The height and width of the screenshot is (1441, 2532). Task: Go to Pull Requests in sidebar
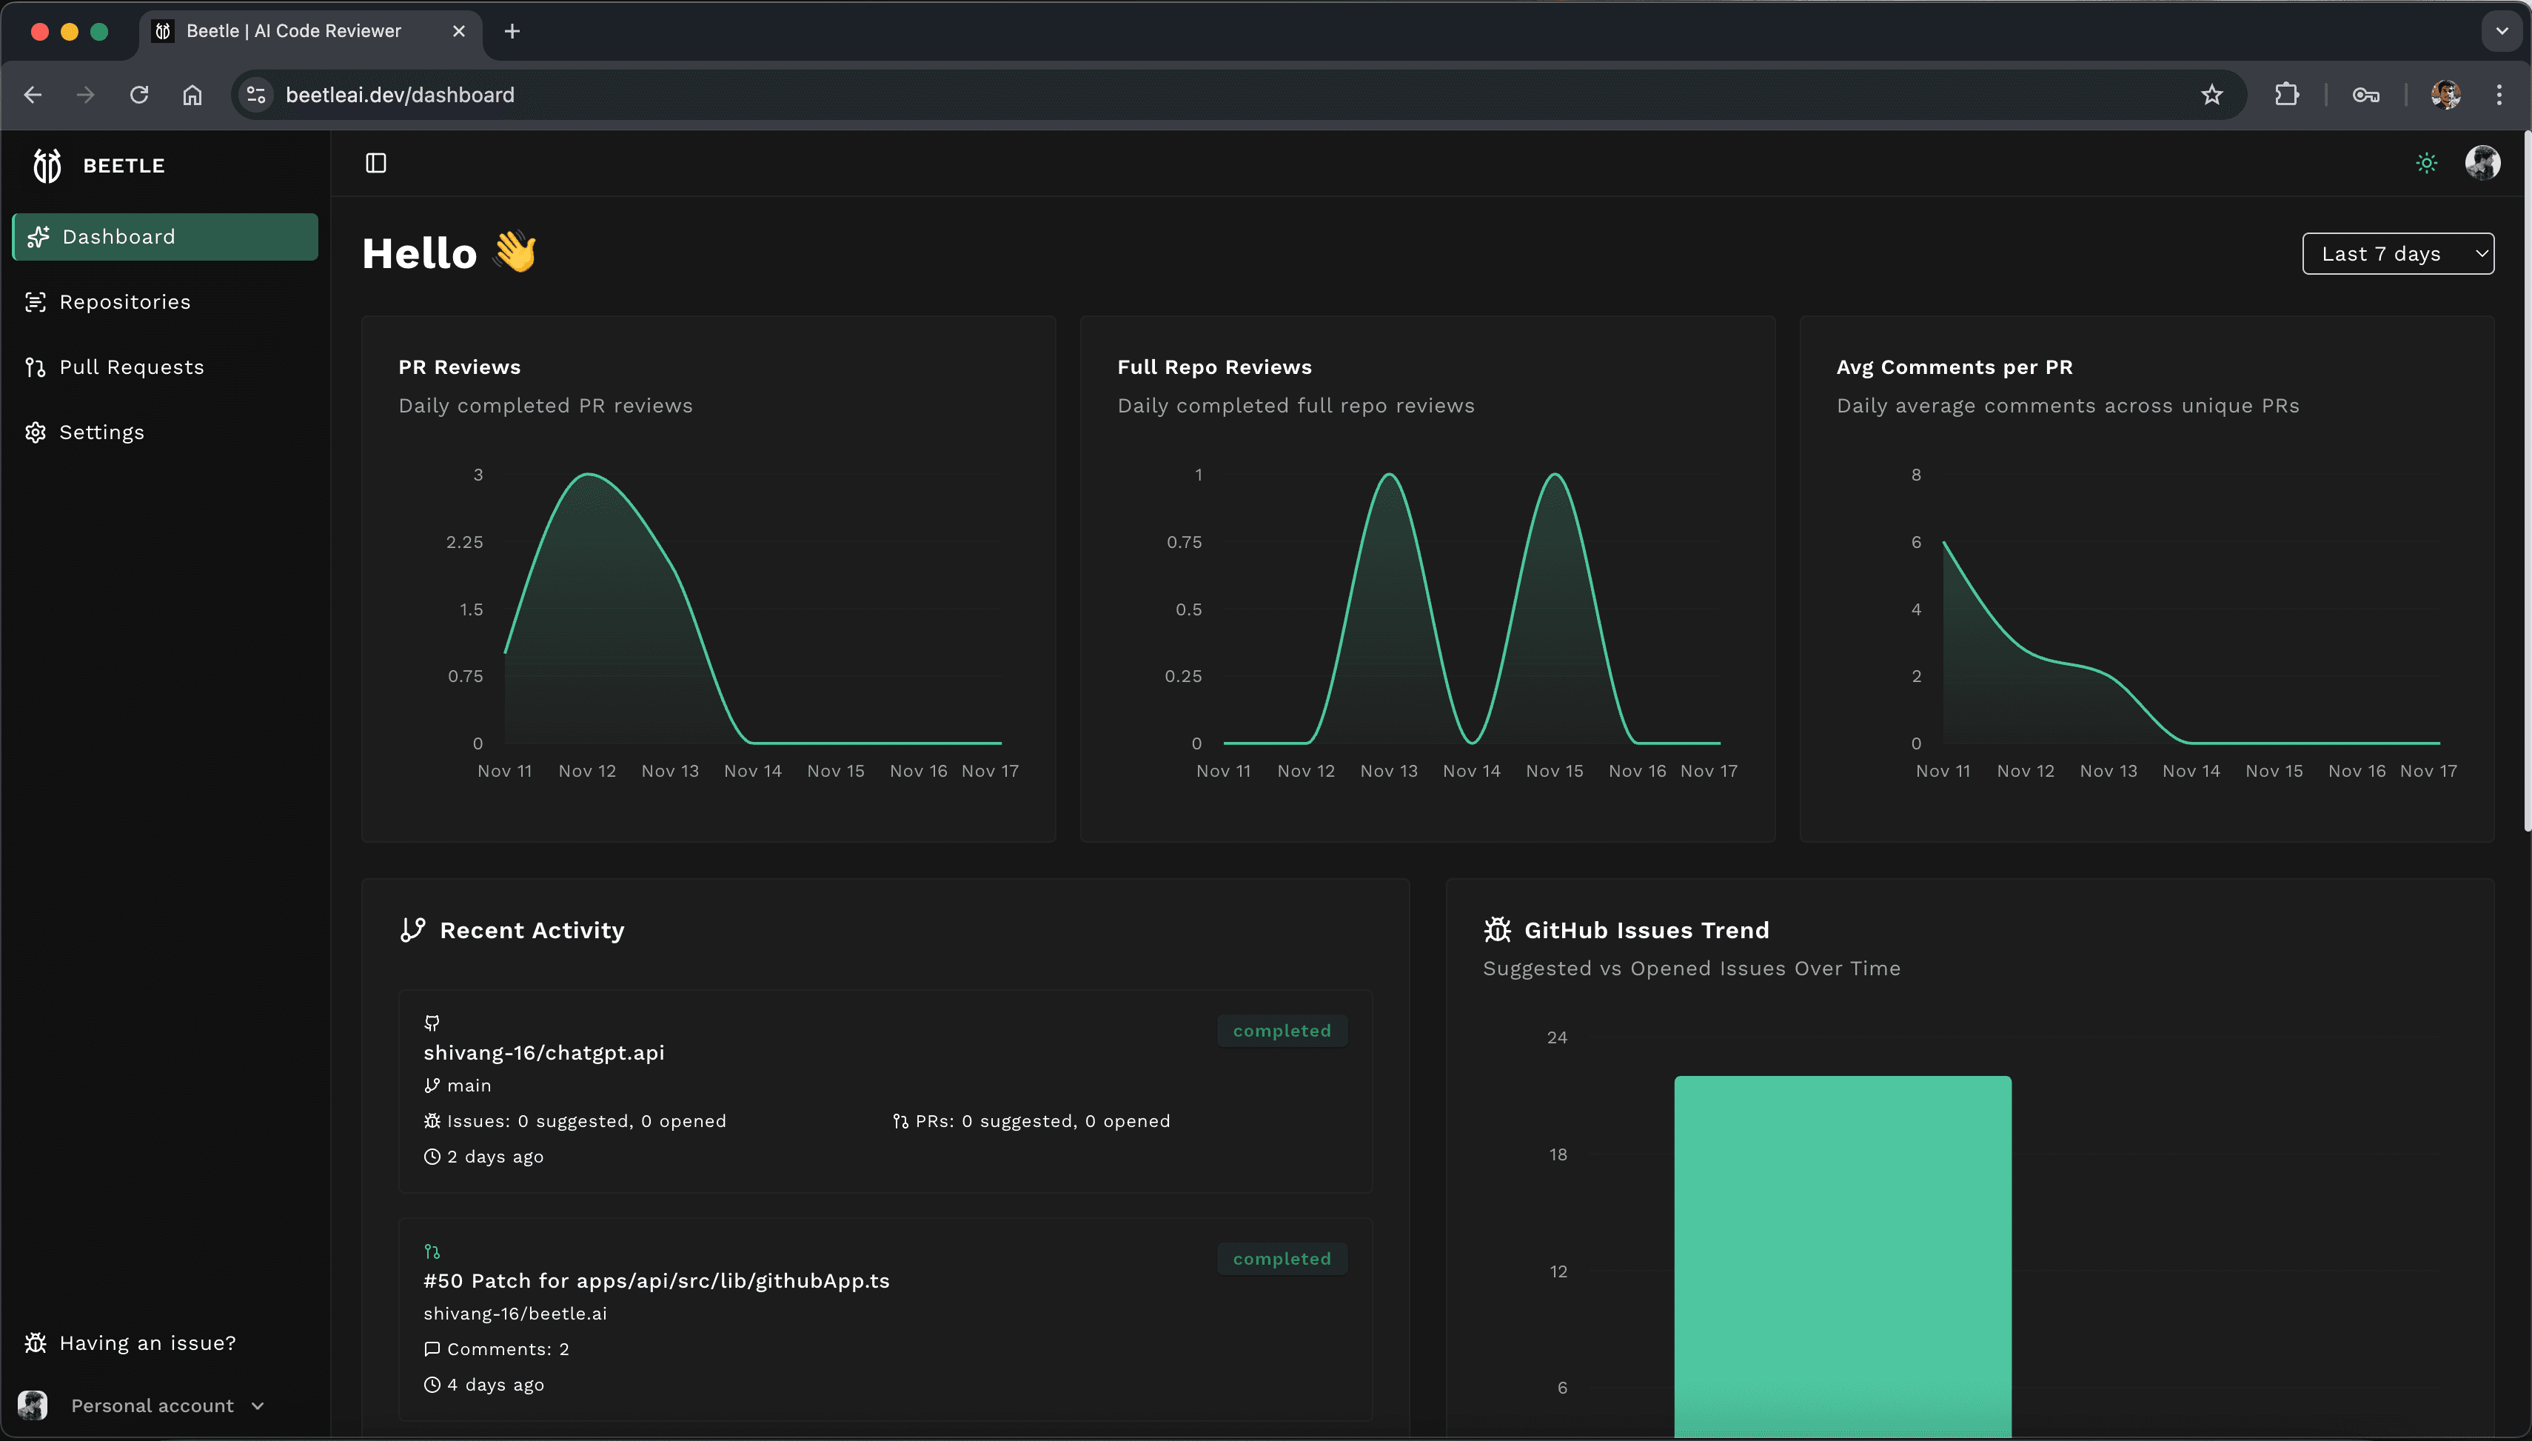130,367
